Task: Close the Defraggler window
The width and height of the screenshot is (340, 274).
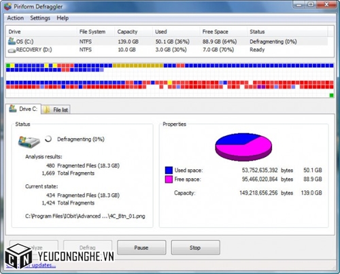Action: [326, 5]
